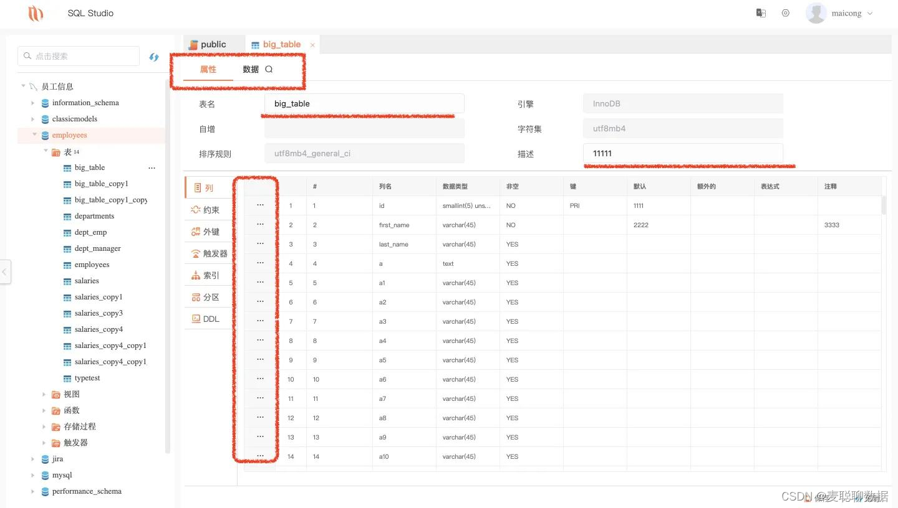
Task: Select the dept_manager table
Action: point(97,248)
